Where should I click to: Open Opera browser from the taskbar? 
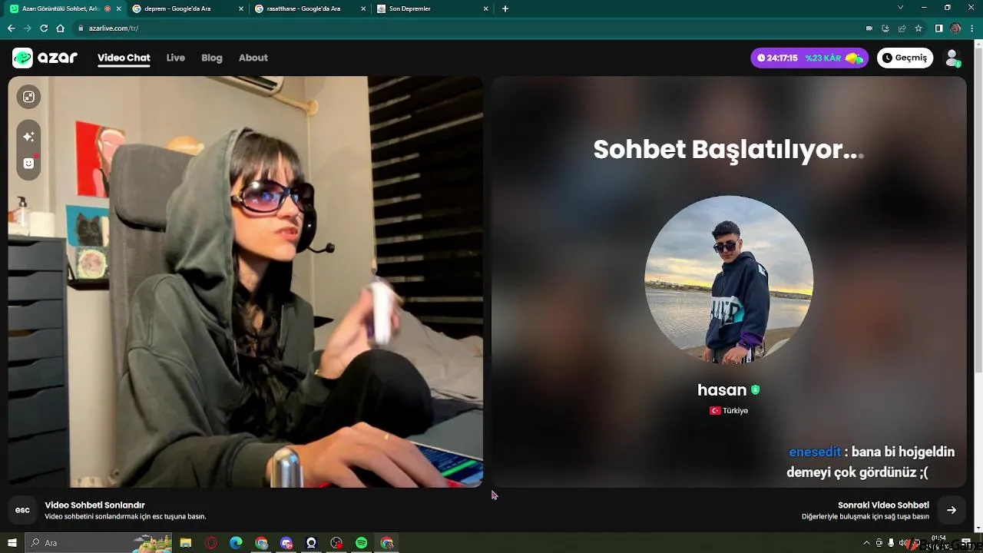point(211,543)
